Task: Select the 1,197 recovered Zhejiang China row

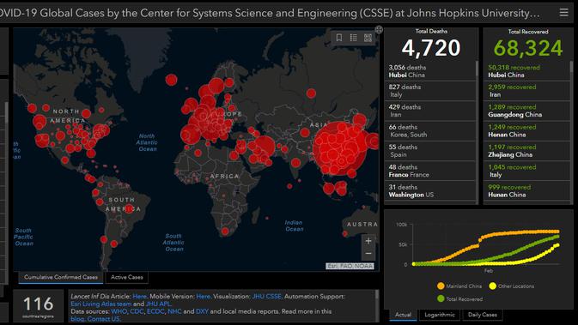Action: point(527,151)
